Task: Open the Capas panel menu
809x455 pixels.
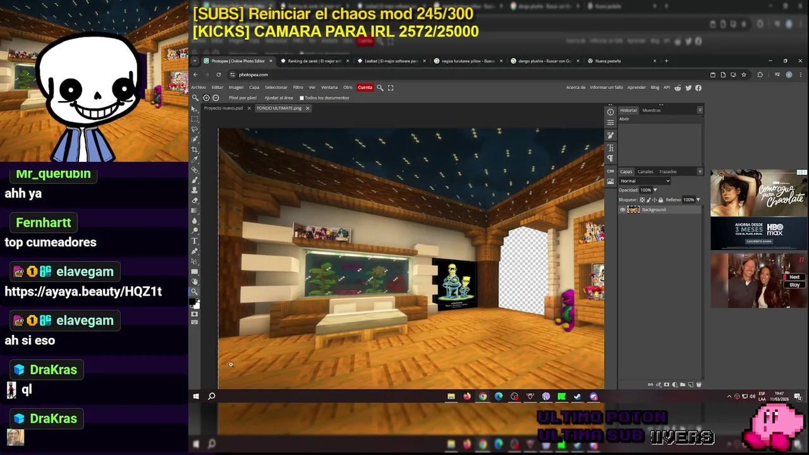Action: (700, 171)
